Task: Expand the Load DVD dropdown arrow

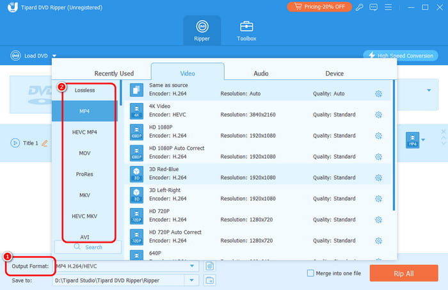Action: tap(54, 56)
